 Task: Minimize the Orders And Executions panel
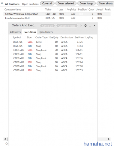pos(90,26)
